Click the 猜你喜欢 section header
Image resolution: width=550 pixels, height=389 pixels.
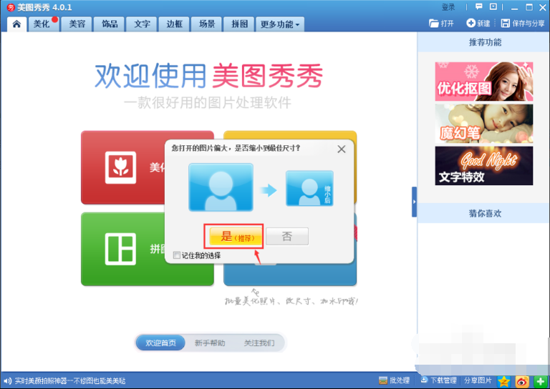point(483,213)
